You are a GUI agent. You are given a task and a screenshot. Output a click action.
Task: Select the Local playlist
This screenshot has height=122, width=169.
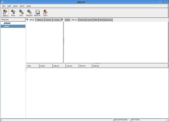(x=13, y=26)
